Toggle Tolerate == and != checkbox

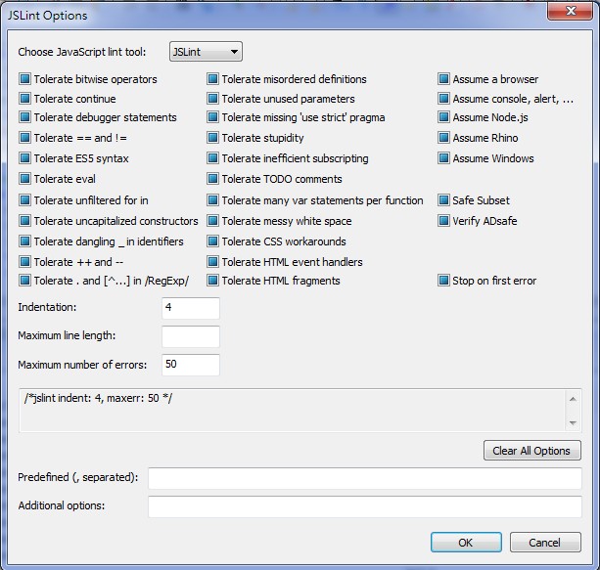click(x=24, y=138)
